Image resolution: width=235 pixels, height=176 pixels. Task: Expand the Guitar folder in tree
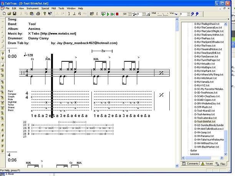pyautogui.click(x=194, y=150)
